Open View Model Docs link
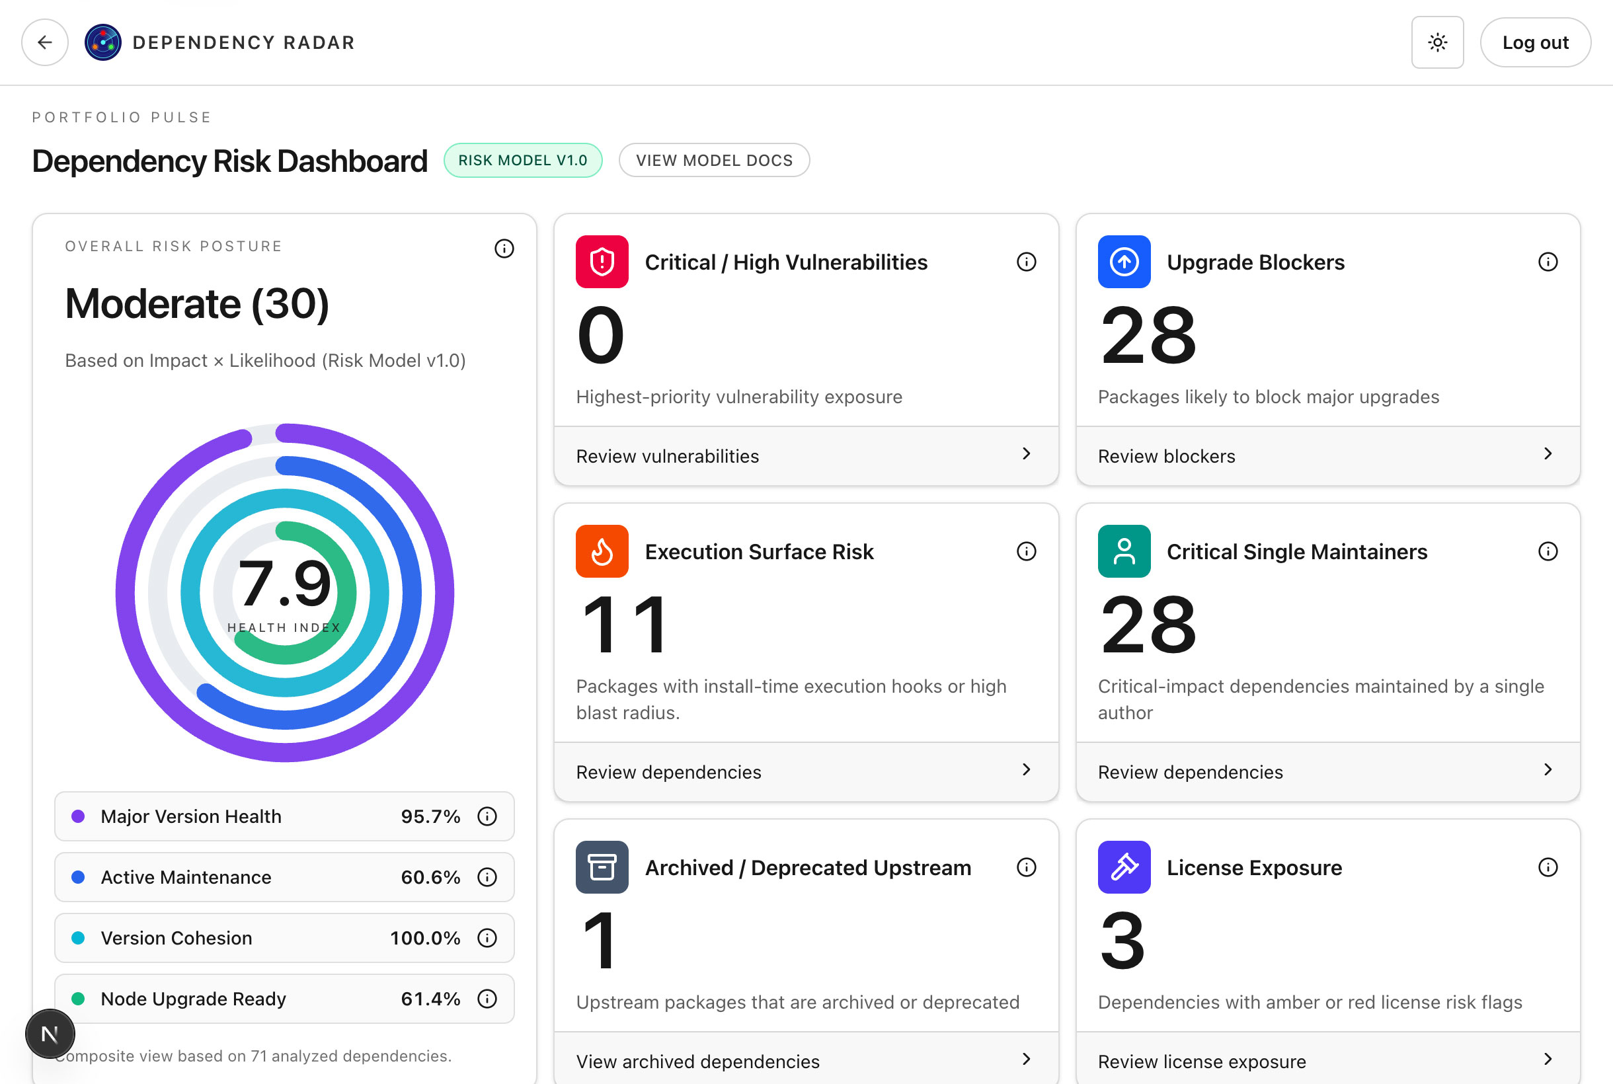Viewport: 1613px width, 1084px height. (x=713, y=161)
